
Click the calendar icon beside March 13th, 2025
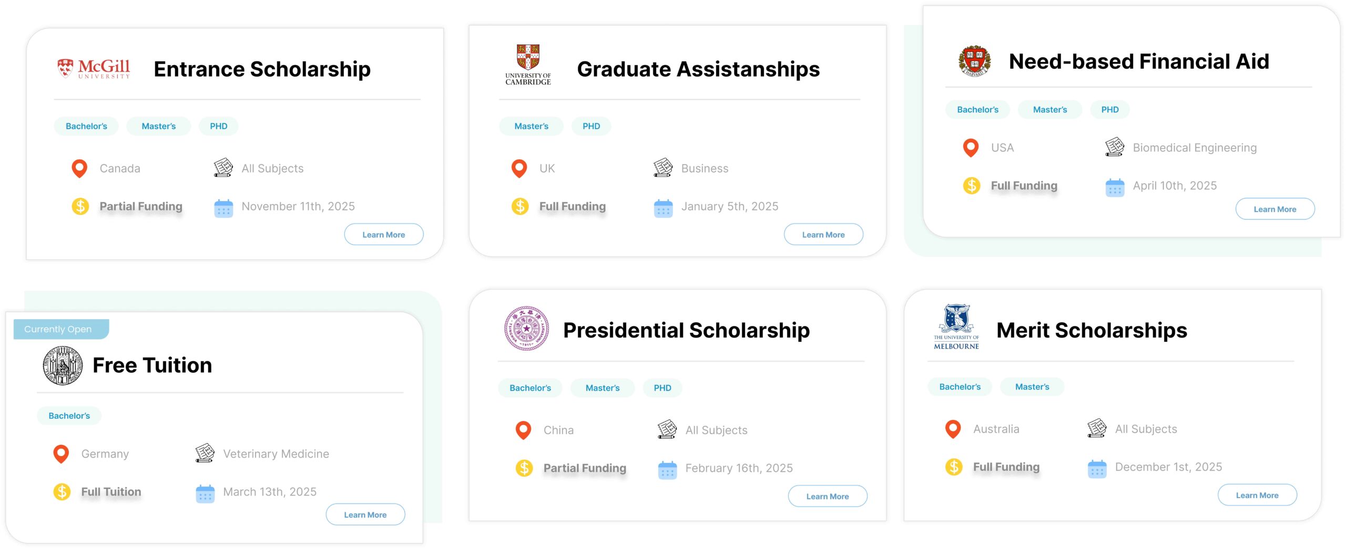[x=205, y=493]
